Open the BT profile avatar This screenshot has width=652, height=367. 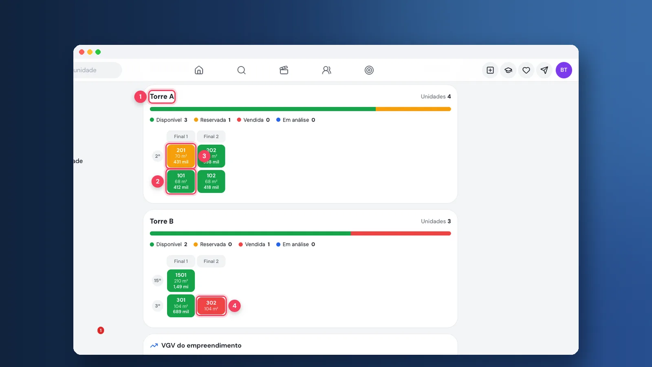[564, 70]
